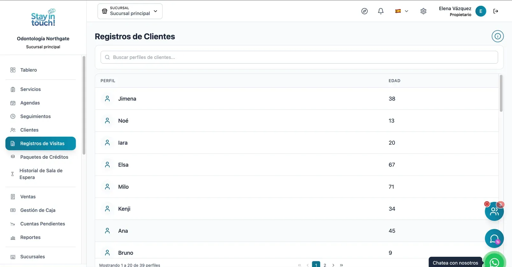Click the Tablero dashboard icon
The image size is (512, 267).
(13, 70)
